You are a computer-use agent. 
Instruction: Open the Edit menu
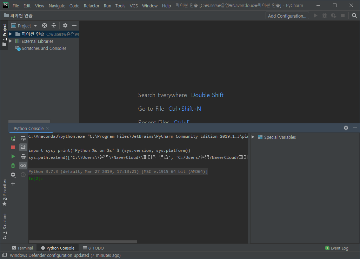[27, 6]
